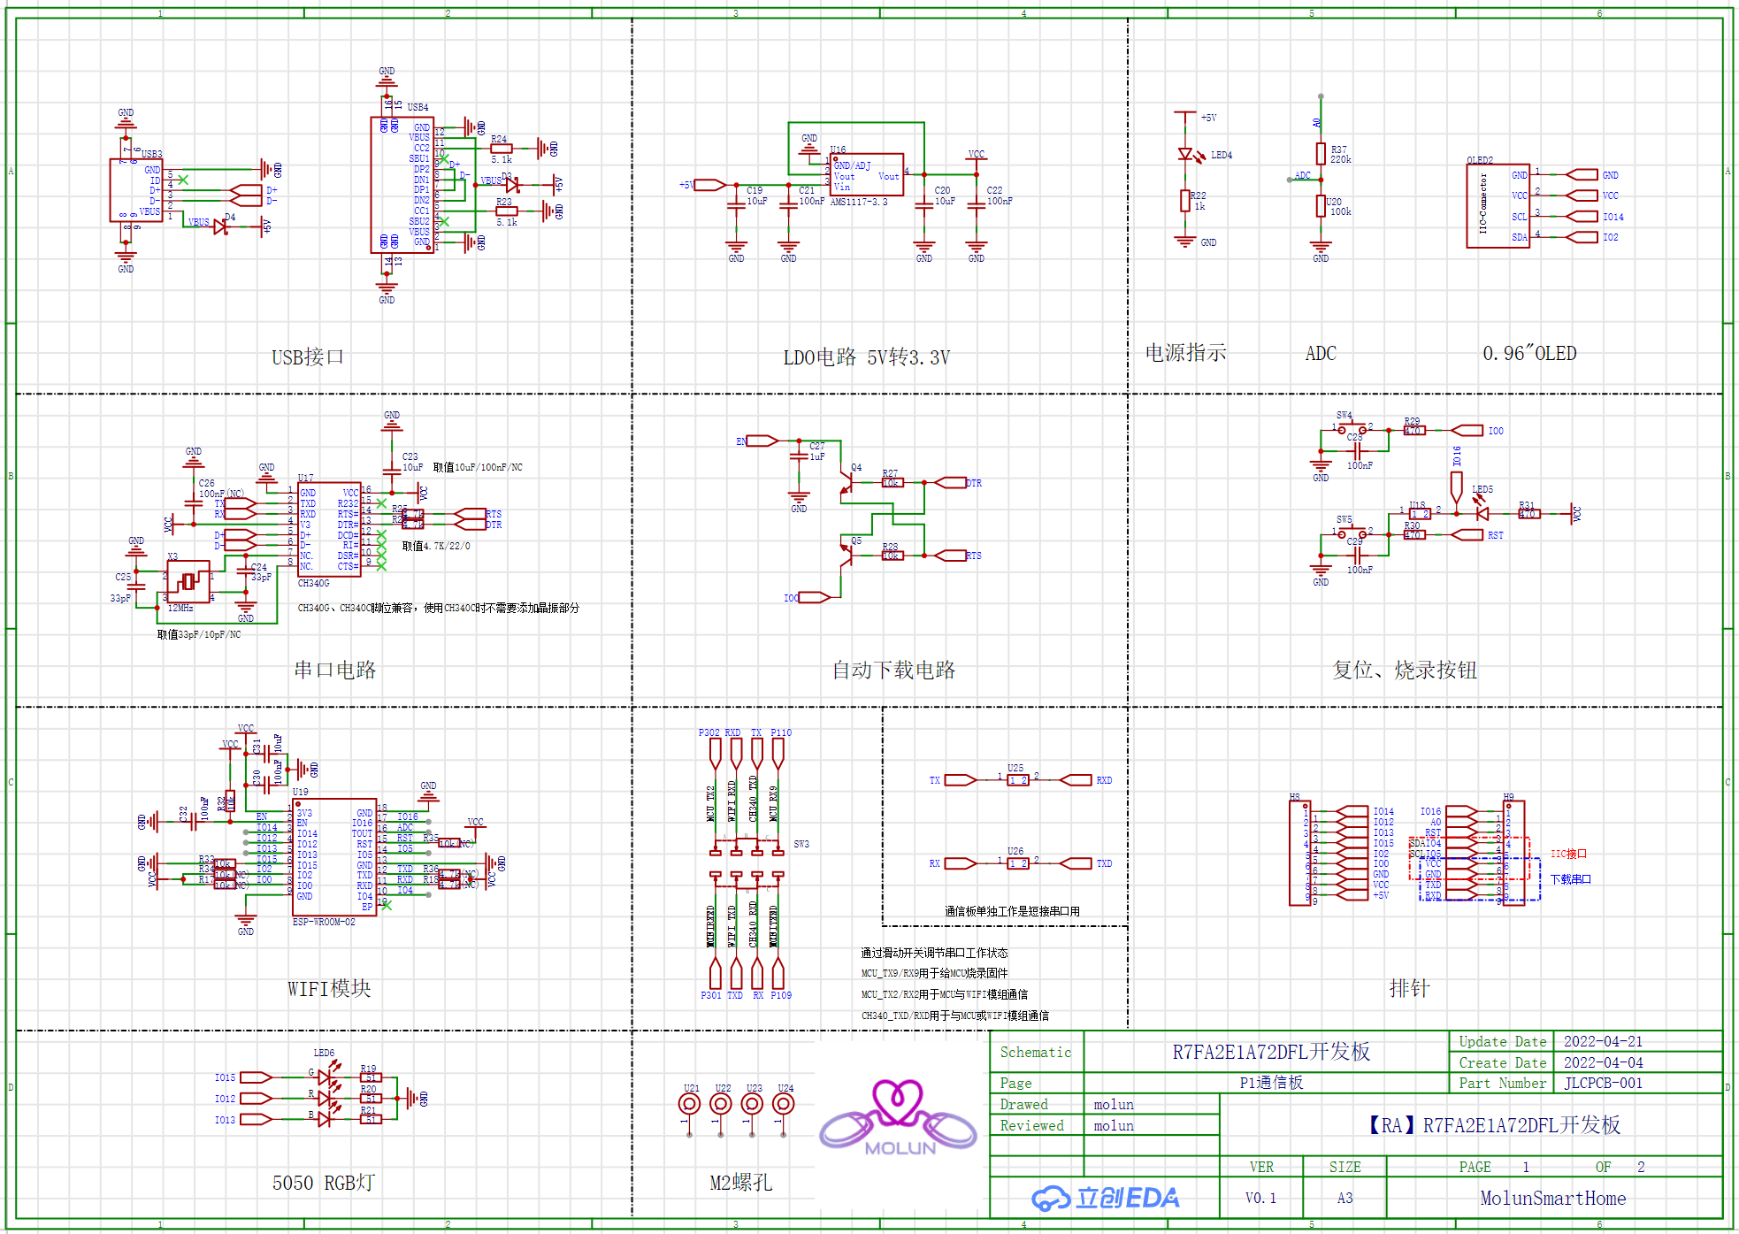Click the U25 TX-RXD jumper
This screenshot has width=1739, height=1234.
pos(1018,780)
